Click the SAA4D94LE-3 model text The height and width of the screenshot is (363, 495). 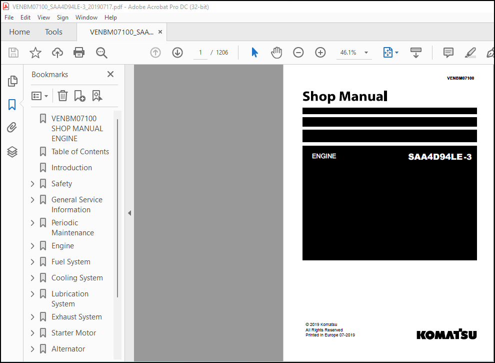pos(440,157)
